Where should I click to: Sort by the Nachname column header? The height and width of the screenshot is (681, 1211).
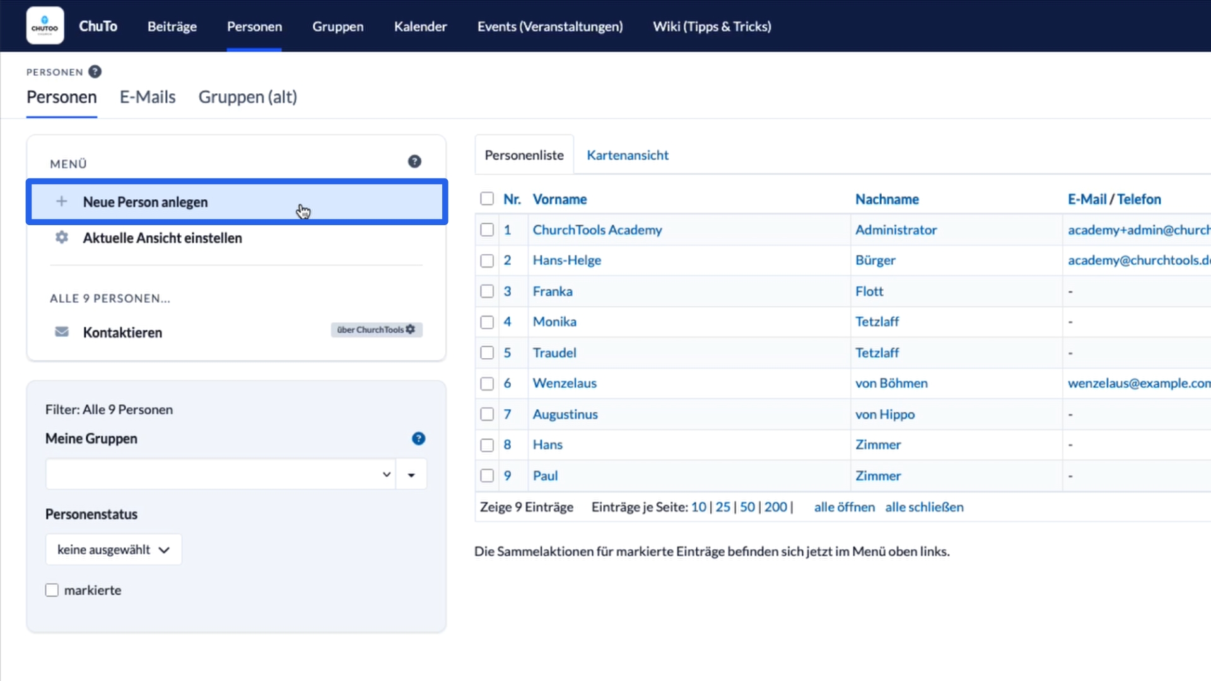pos(887,199)
